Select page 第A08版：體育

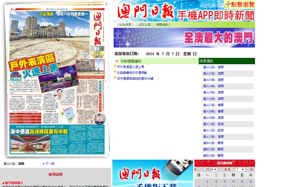213,111
